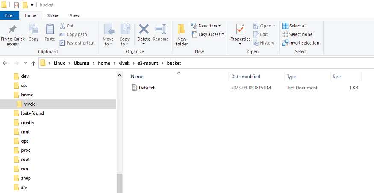Open the dropdown arrow under Delete
Image resolution: width=374 pixels, height=193 pixels.
pos(144,44)
